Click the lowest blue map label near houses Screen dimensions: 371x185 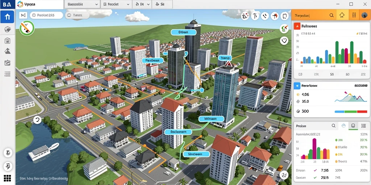click(196, 154)
